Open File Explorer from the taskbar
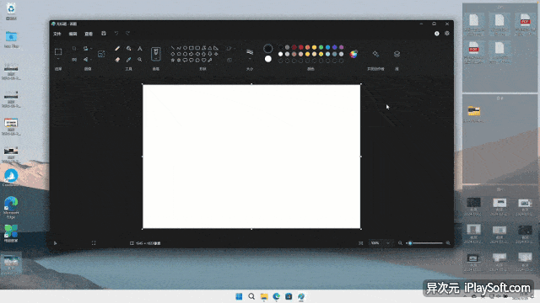The height and width of the screenshot is (303, 540). pyautogui.click(x=264, y=296)
